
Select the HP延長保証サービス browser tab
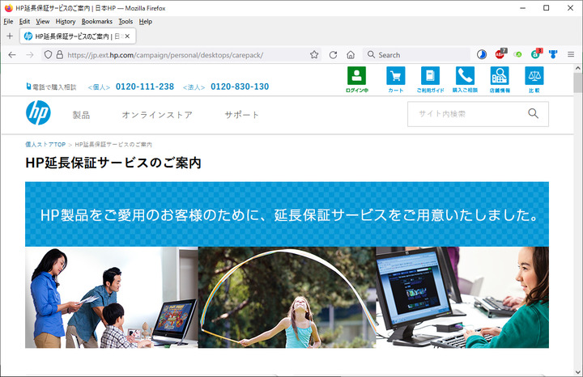(x=78, y=36)
